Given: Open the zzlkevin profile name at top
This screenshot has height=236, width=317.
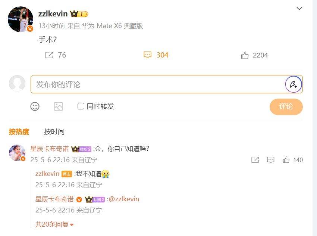Looking at the screenshot, I should pos(53,13).
